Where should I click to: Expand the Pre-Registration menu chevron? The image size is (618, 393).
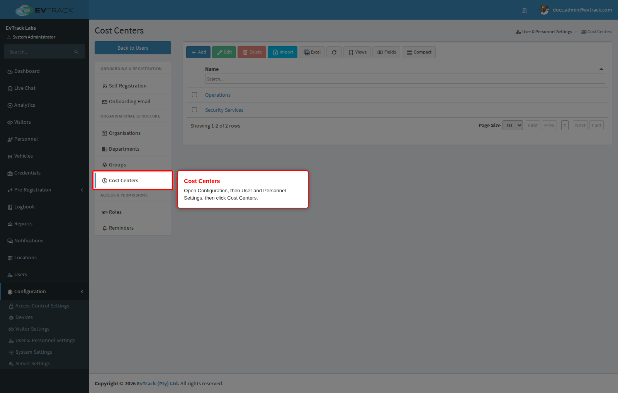click(x=82, y=190)
